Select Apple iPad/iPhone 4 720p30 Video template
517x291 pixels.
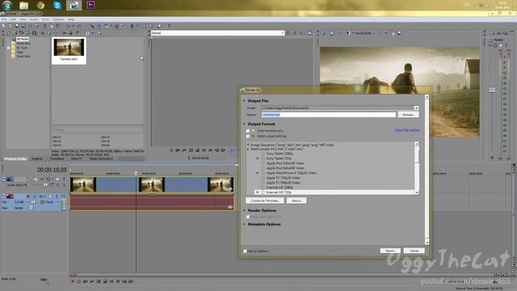click(x=291, y=173)
